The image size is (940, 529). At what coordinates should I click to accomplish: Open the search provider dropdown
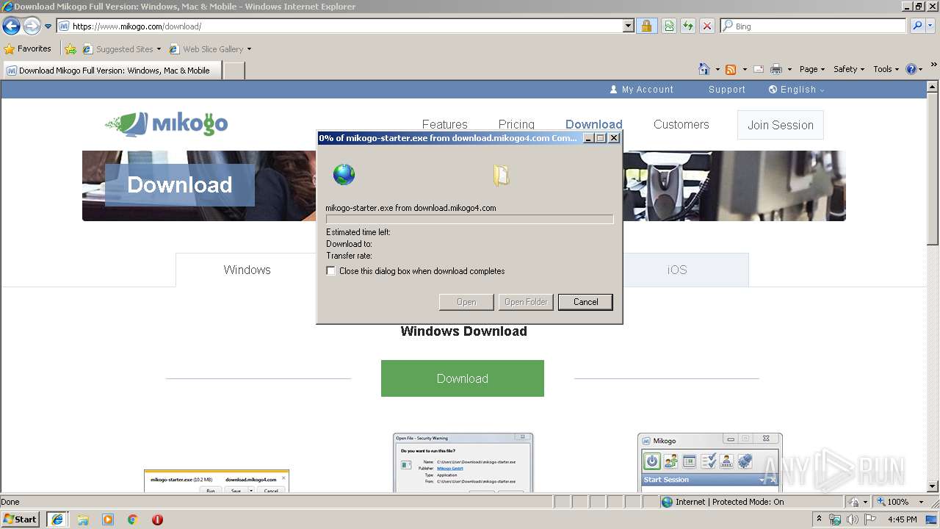click(x=931, y=26)
